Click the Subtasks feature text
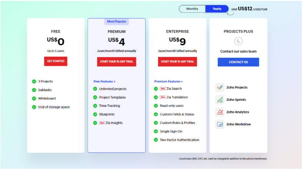The image size is (302, 170). 45,90
